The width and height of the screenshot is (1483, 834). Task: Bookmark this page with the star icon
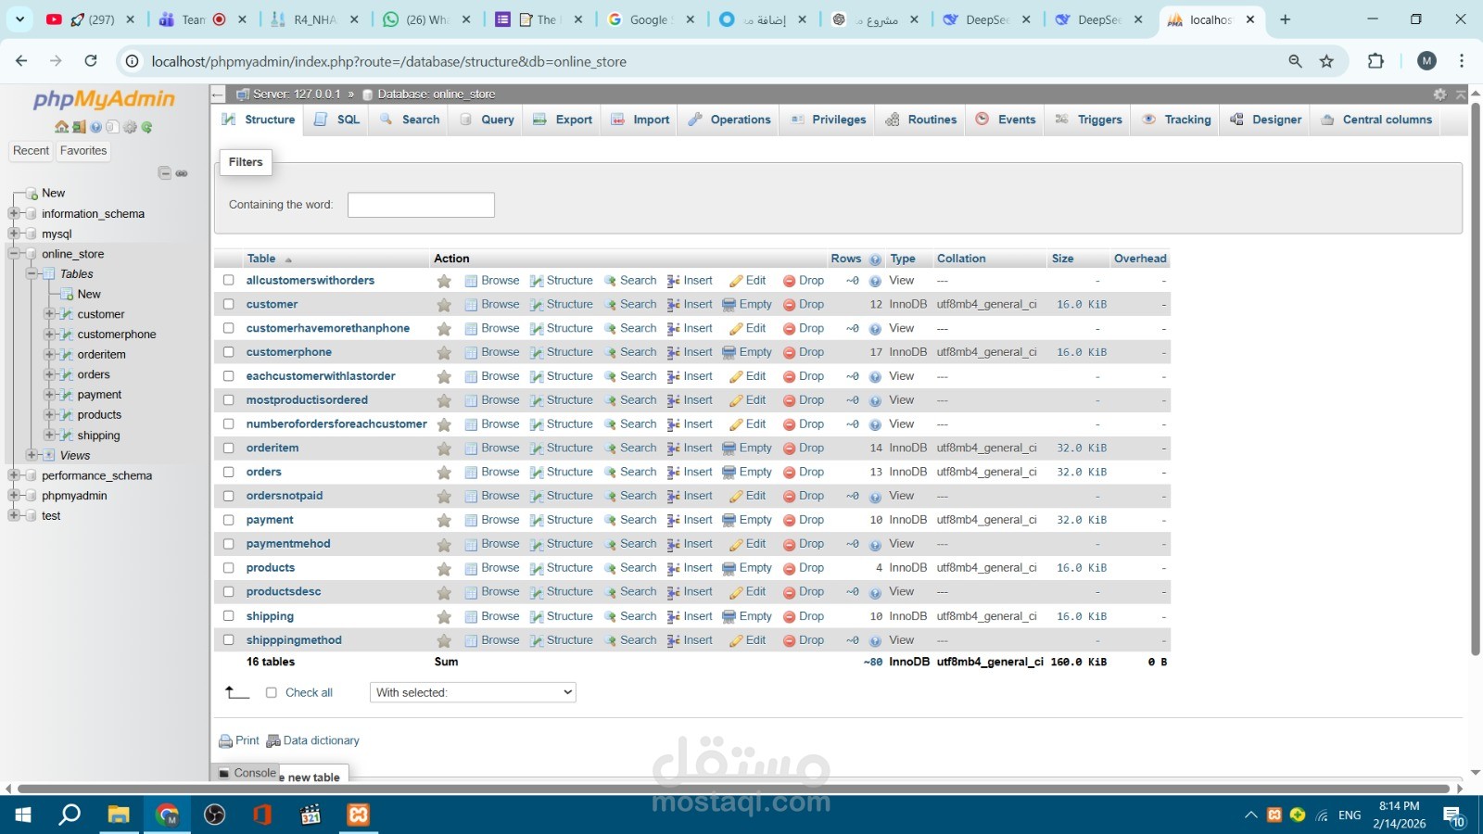(x=1326, y=61)
